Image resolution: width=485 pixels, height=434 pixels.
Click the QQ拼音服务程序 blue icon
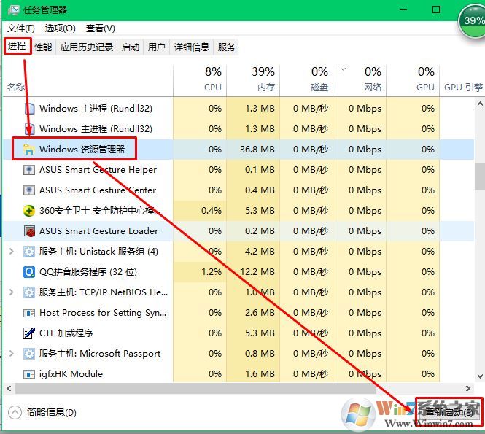[29, 272]
